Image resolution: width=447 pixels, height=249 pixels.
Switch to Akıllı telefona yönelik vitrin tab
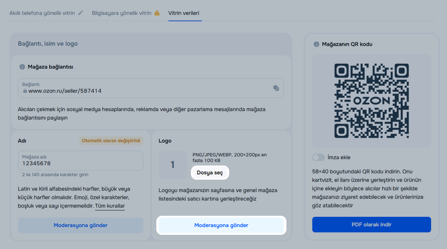pos(42,13)
